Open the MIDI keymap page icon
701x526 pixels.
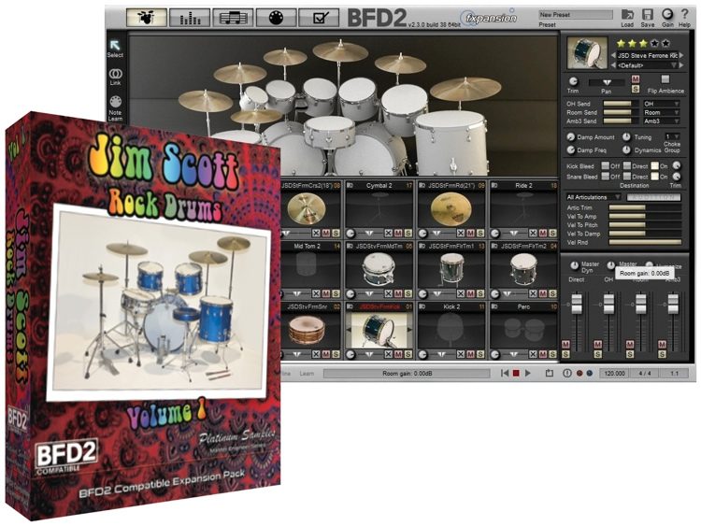coord(277,17)
